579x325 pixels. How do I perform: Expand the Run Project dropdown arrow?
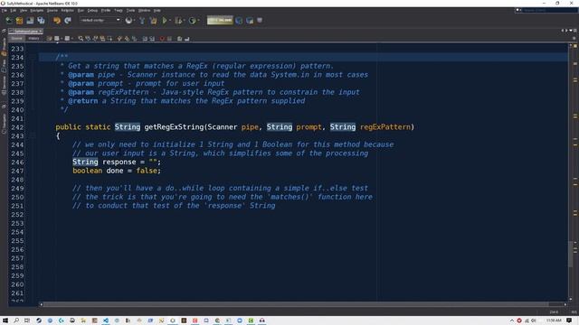tap(170, 21)
